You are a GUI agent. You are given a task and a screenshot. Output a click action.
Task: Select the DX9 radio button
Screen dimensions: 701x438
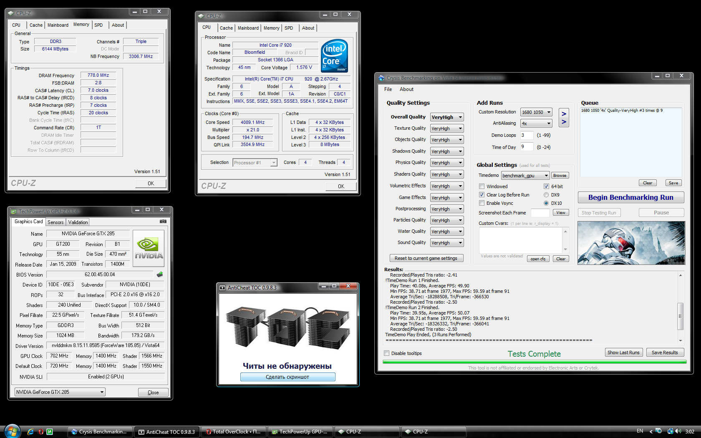(546, 195)
